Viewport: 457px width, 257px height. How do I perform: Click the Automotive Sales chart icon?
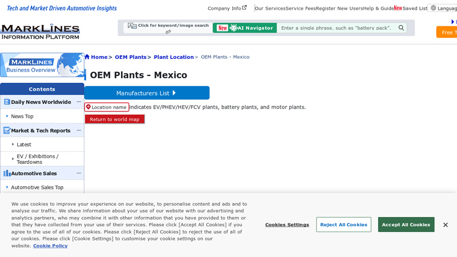click(7, 174)
